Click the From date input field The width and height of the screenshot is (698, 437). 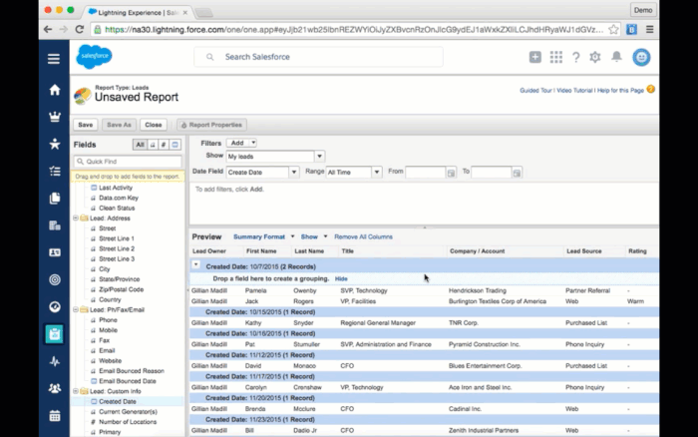pos(425,173)
